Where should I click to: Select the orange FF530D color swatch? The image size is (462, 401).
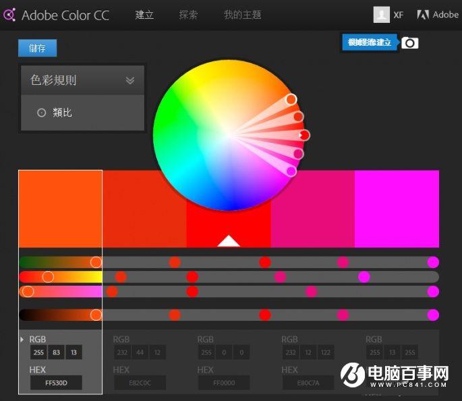pyautogui.click(x=61, y=209)
